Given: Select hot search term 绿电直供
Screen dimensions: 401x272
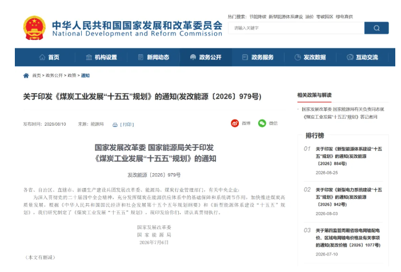Looking at the screenshot, I should [x=344, y=17].
